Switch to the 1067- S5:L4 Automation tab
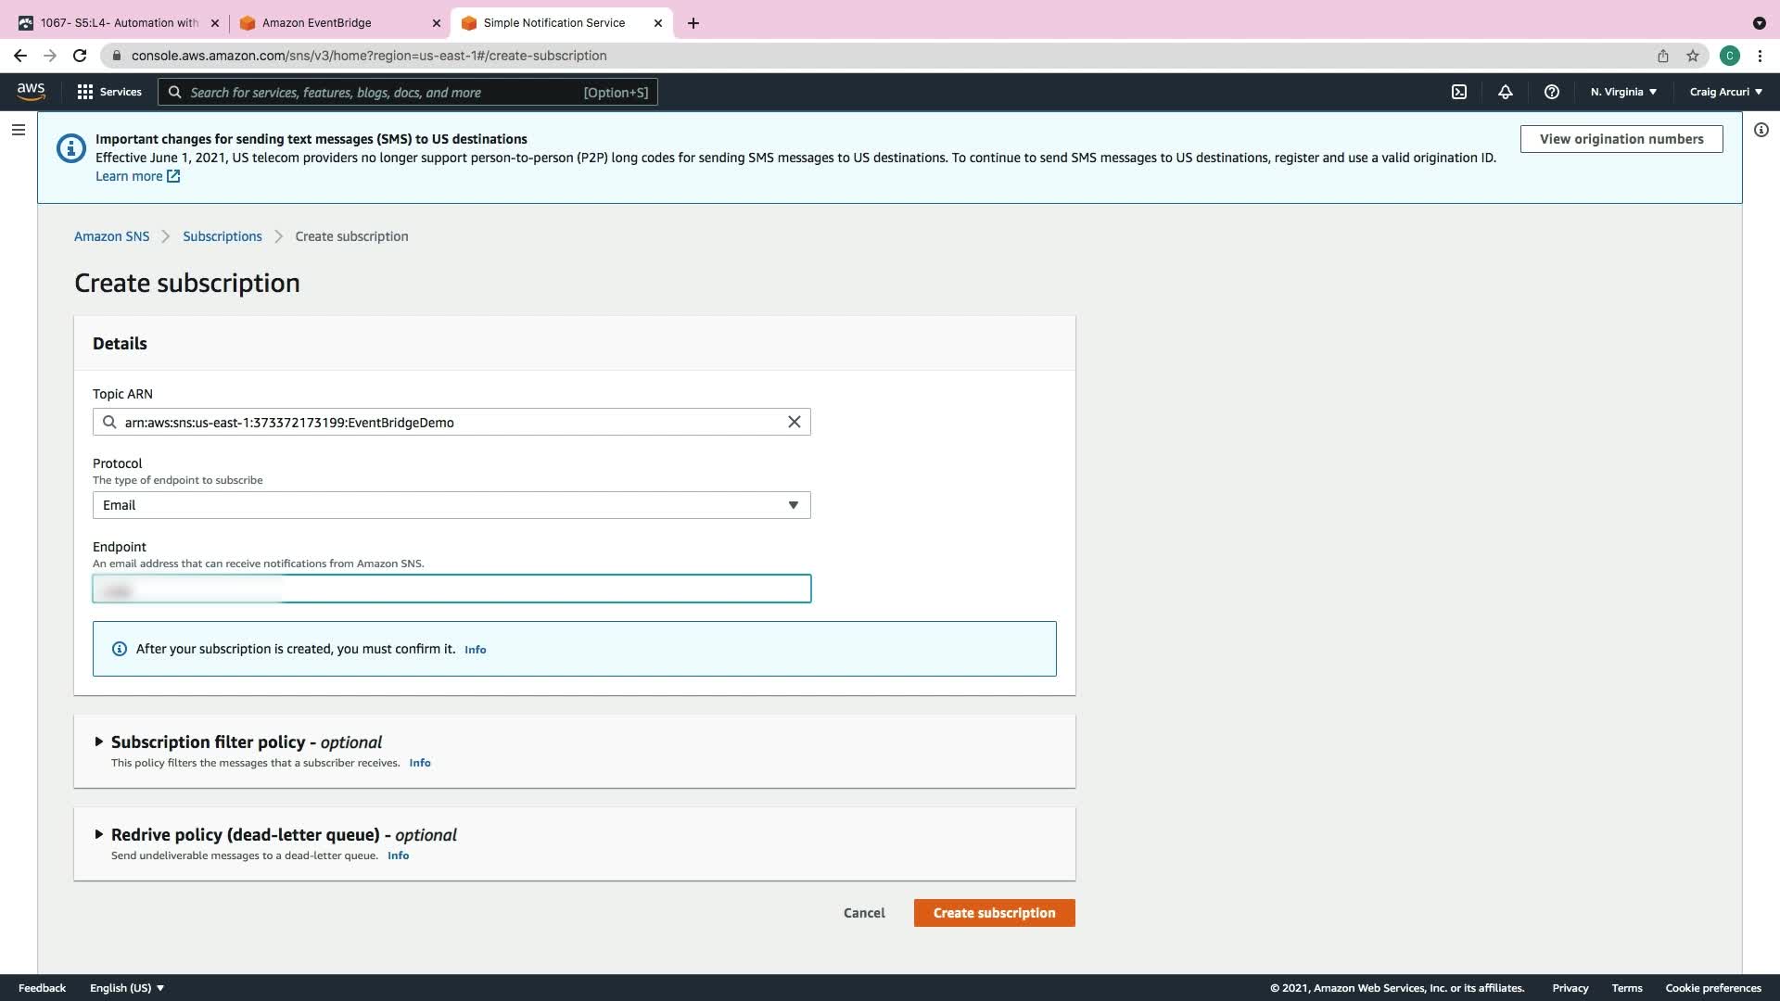The width and height of the screenshot is (1780, 1001). coord(119,22)
